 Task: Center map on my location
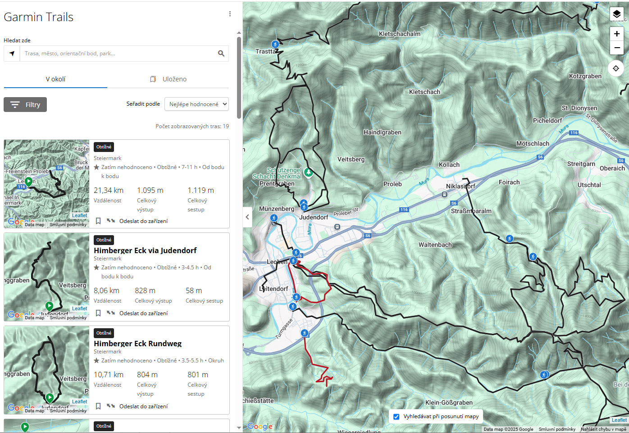pos(616,68)
